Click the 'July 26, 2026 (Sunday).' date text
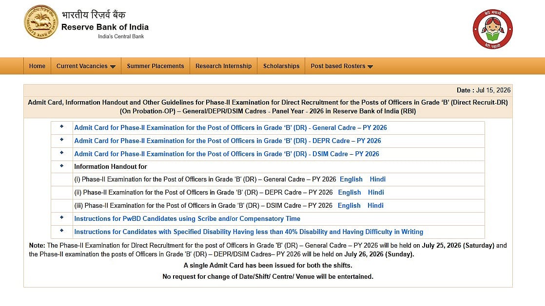Viewport: 545px width, 306px height. pos(379,254)
